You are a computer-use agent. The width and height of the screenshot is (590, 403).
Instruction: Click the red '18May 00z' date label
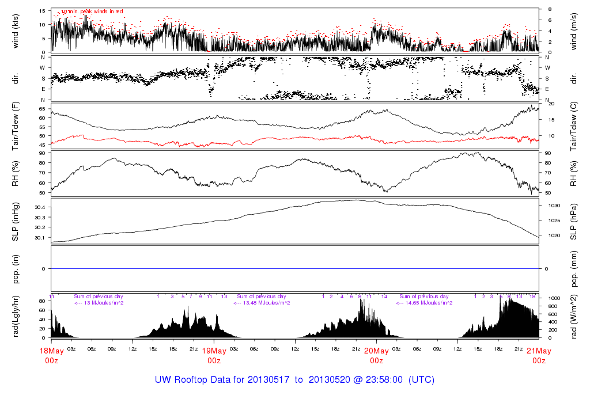[51, 356]
